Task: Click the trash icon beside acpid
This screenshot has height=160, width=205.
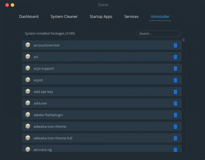Action: coord(175,80)
